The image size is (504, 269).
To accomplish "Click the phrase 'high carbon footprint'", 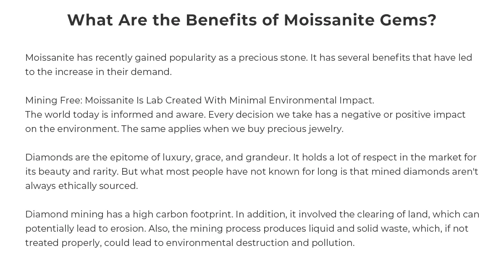I will (182, 215).
